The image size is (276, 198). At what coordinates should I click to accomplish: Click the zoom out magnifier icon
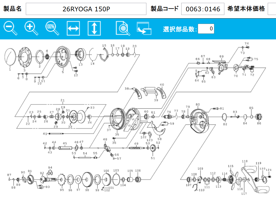click(x=10, y=28)
